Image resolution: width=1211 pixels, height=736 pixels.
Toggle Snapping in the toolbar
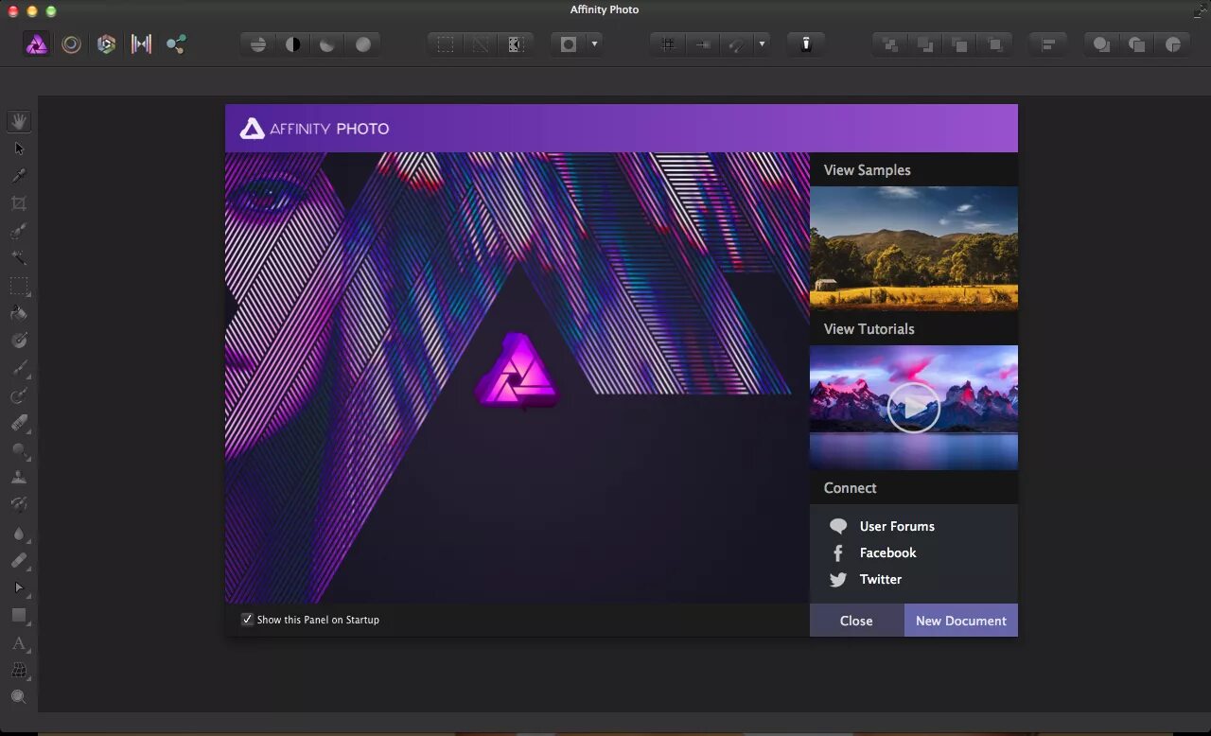coord(737,44)
